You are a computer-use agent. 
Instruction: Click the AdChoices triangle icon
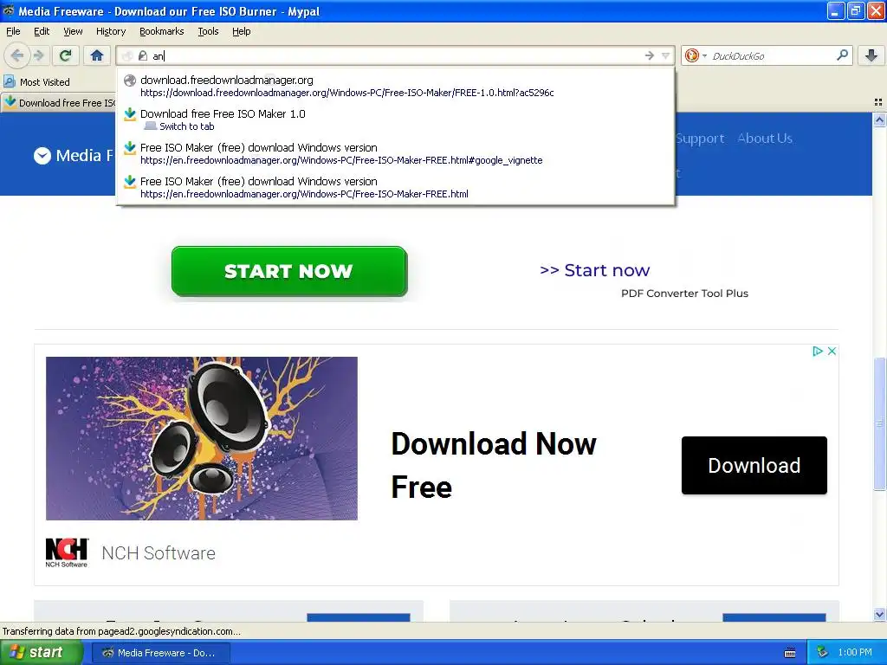coord(818,352)
